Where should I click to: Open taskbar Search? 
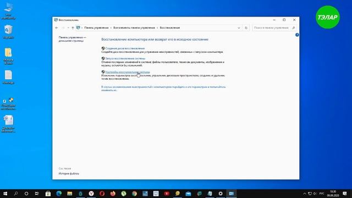(x=16, y=194)
